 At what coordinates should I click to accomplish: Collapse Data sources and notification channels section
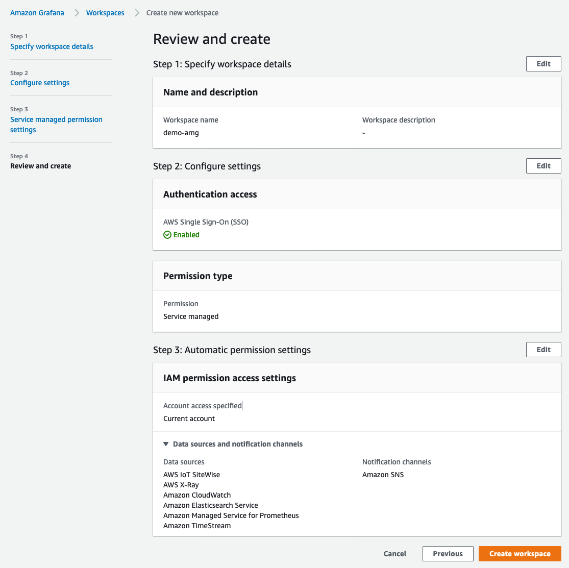click(166, 444)
